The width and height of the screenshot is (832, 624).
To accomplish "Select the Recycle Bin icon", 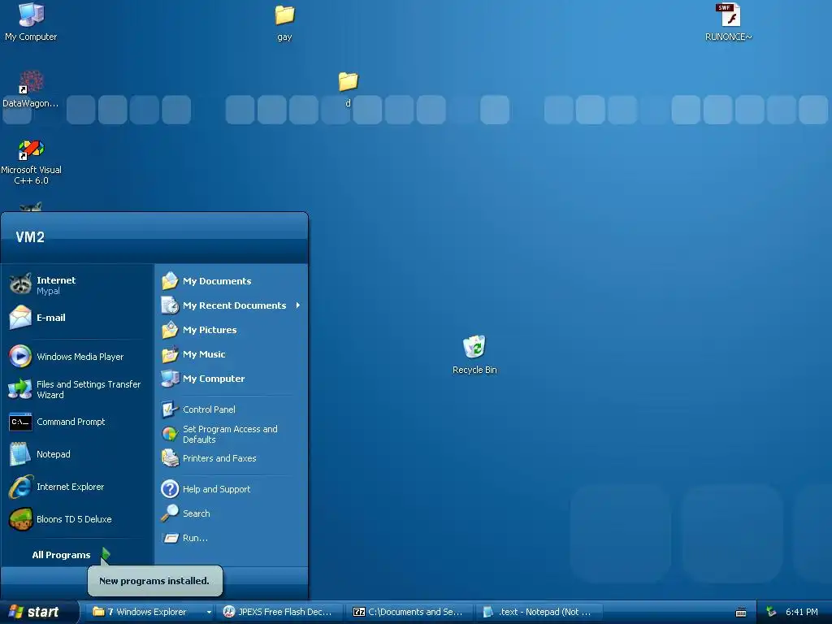I will tap(474, 354).
